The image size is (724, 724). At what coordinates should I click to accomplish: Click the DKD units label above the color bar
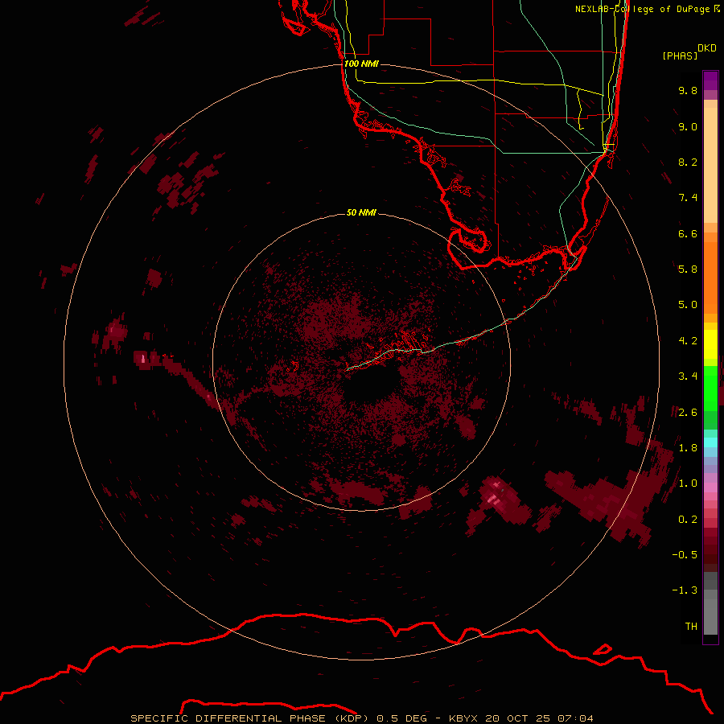706,48
